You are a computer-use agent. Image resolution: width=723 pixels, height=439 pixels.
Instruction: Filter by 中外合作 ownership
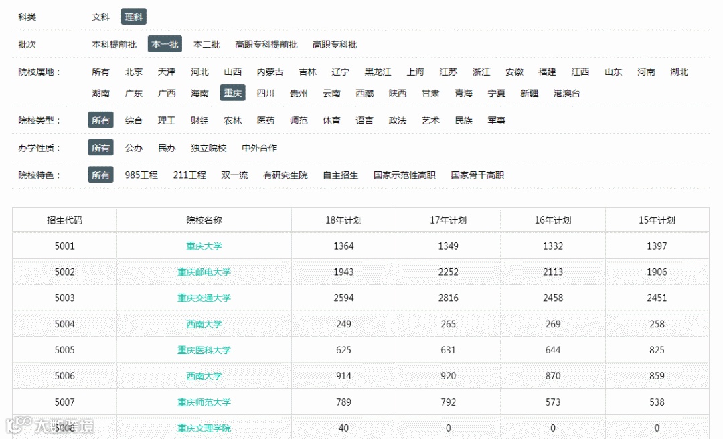tap(259, 148)
